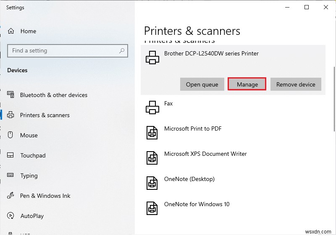Click the Home icon in sidebar

(x=11, y=31)
